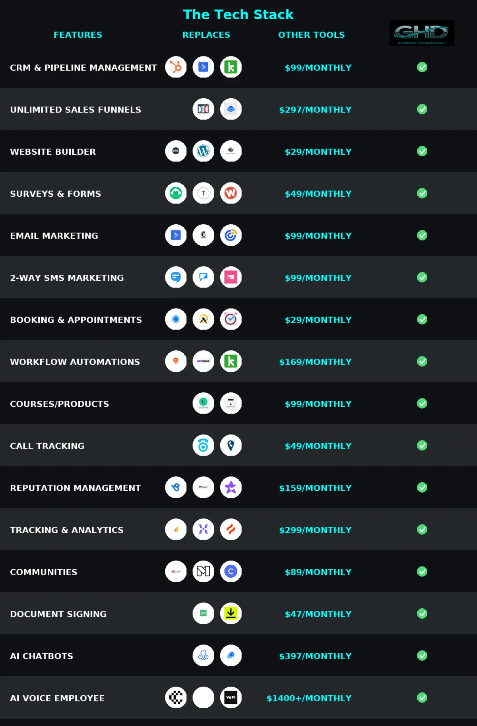
Task: Select the Make icon under Workflow Automations
Action: coord(203,361)
